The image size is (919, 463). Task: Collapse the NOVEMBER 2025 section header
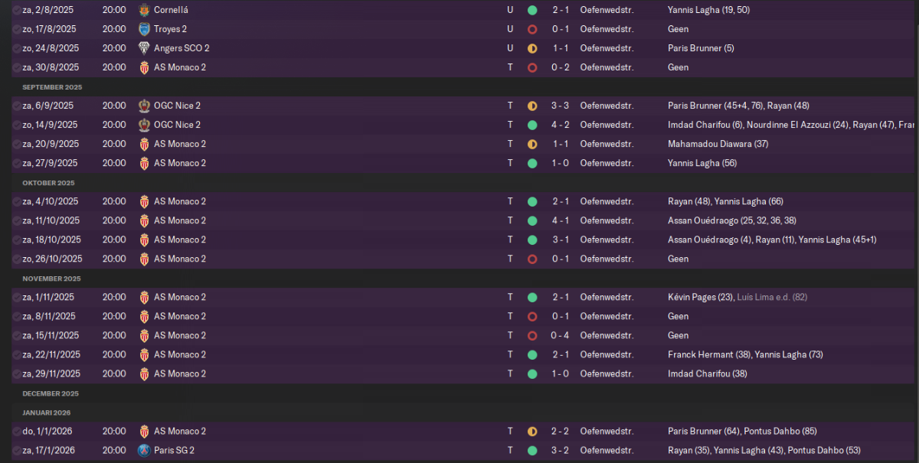click(x=51, y=279)
